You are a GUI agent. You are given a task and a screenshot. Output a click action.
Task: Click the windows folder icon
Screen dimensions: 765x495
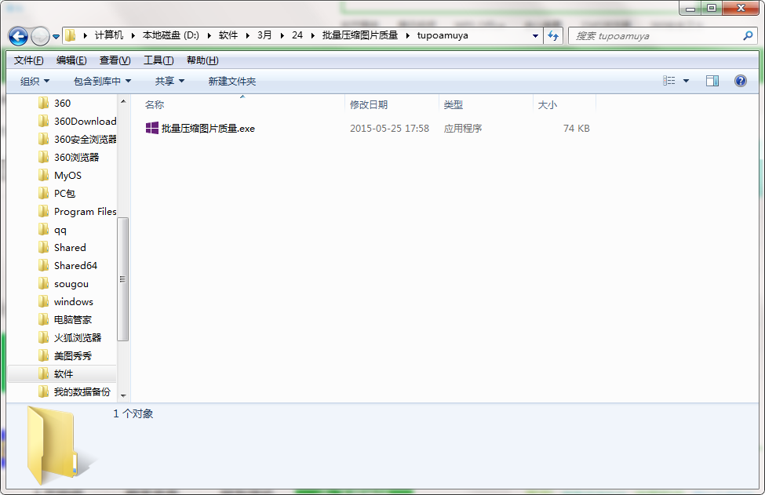click(43, 301)
